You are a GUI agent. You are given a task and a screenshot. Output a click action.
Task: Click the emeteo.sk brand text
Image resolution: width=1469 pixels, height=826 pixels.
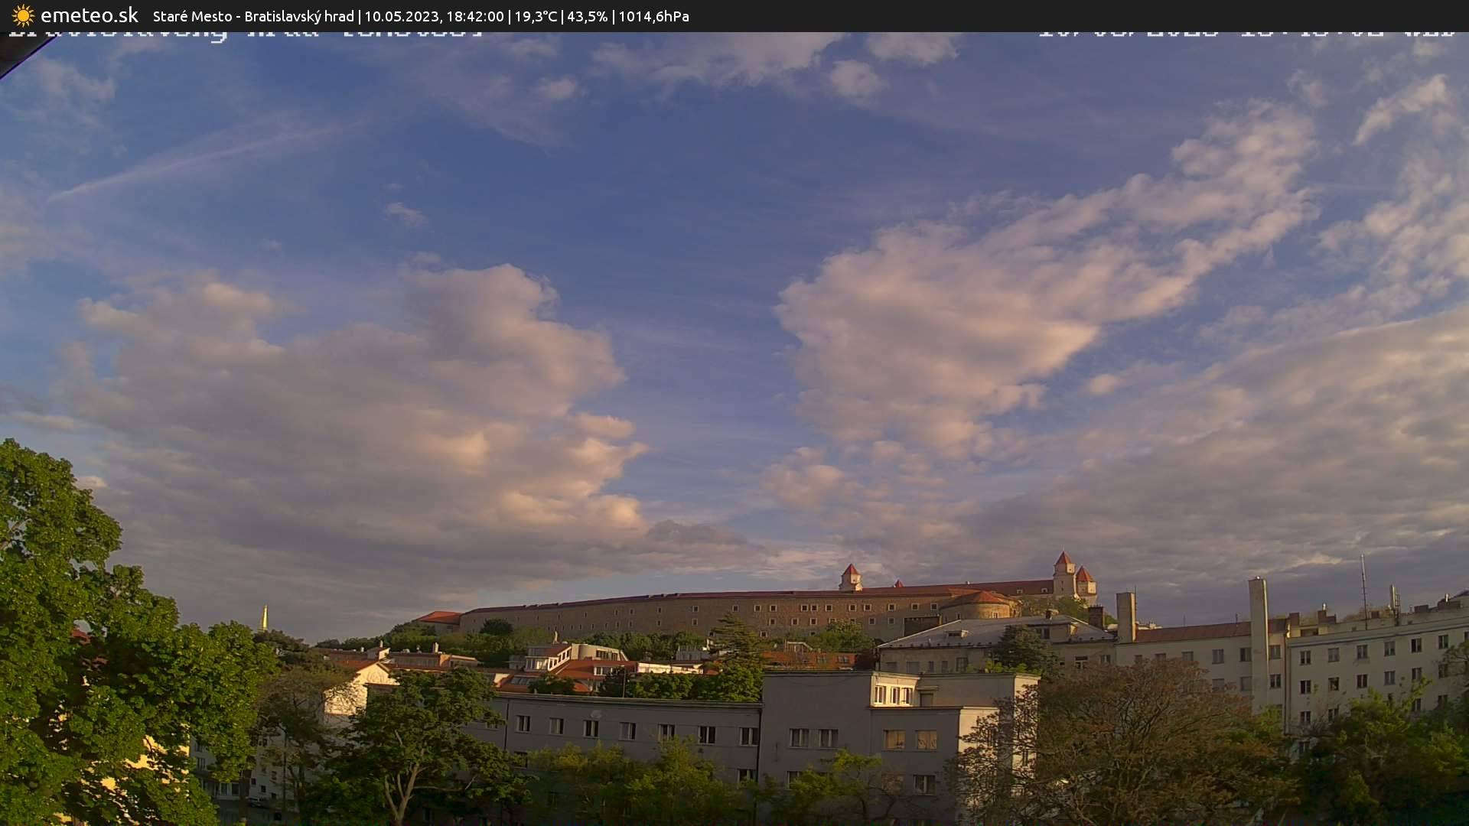pyautogui.click(x=90, y=15)
